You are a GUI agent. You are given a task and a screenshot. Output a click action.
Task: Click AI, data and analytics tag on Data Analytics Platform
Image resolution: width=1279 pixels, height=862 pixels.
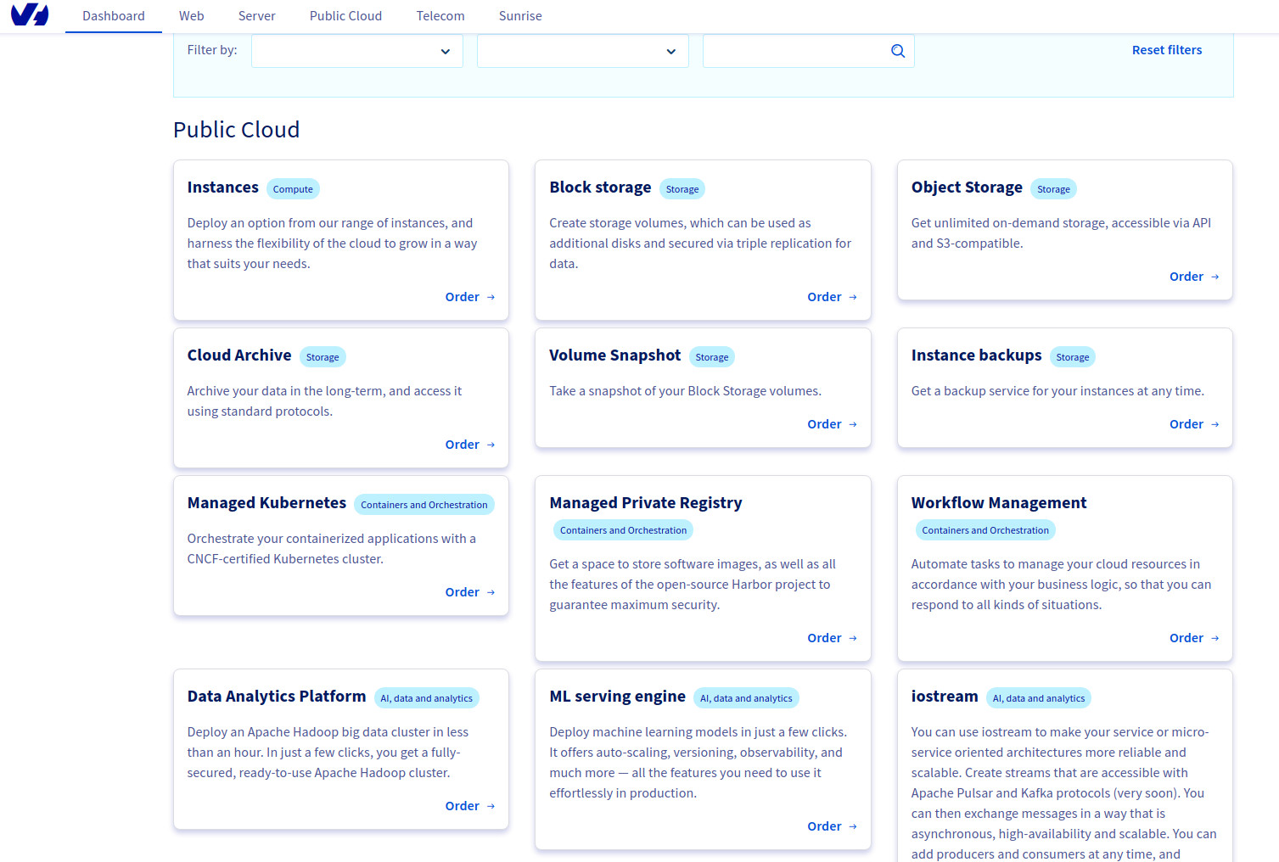[427, 698]
